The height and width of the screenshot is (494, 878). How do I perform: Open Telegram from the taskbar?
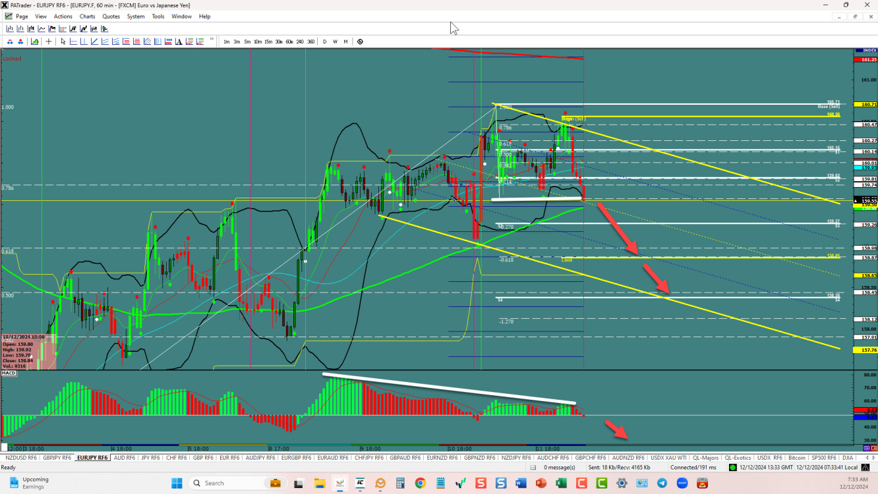coord(662,483)
